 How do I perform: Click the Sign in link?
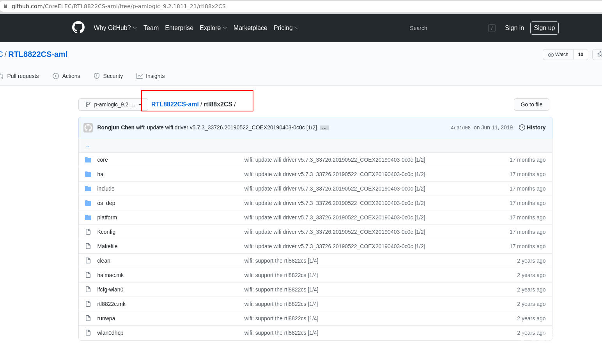click(514, 28)
